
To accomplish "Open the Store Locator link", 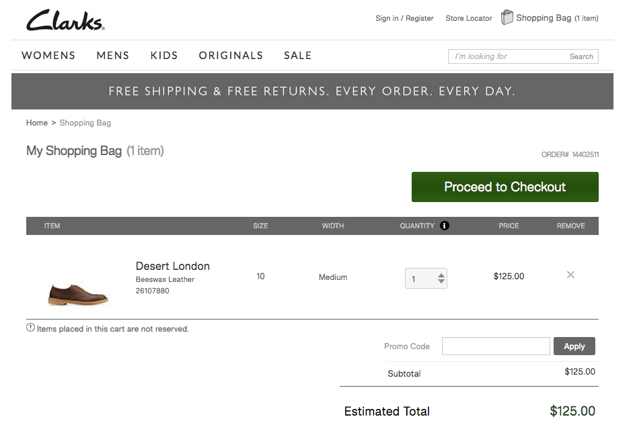I will click(469, 18).
